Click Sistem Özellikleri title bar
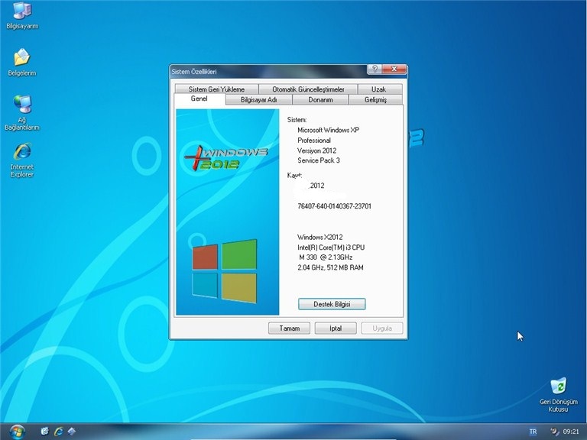587x440 pixels. coord(269,71)
